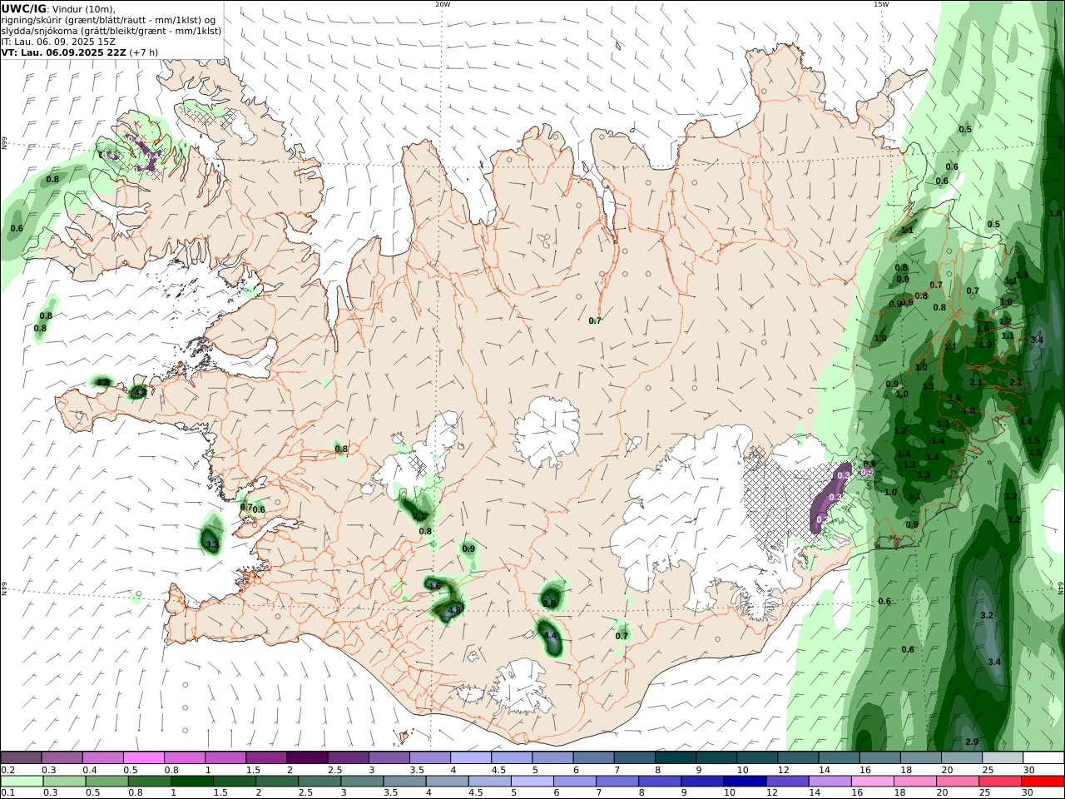This screenshot has width=1065, height=799.
Task: Click the dark blue 10 rain legend swatch
Action: click(745, 782)
